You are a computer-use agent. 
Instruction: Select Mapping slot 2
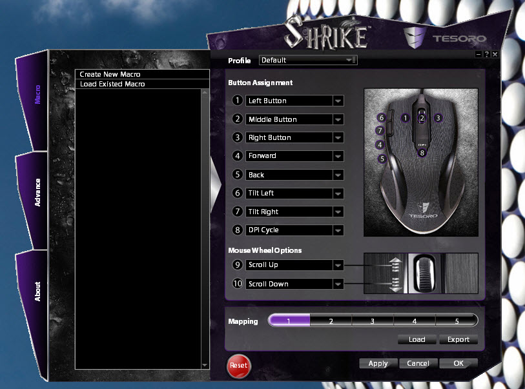click(x=331, y=321)
